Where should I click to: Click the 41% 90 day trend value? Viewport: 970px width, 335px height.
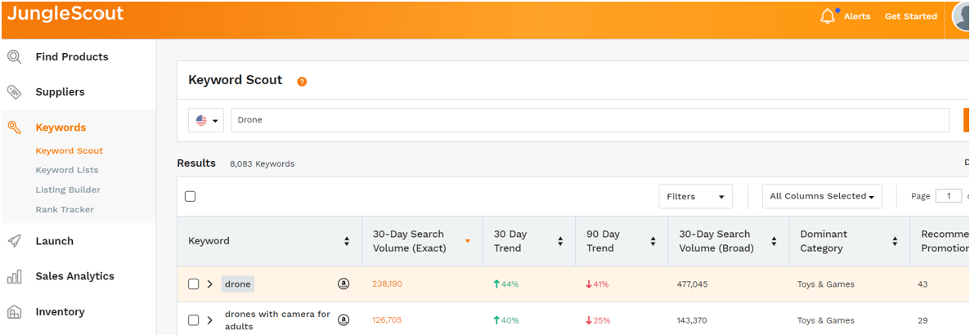(598, 284)
